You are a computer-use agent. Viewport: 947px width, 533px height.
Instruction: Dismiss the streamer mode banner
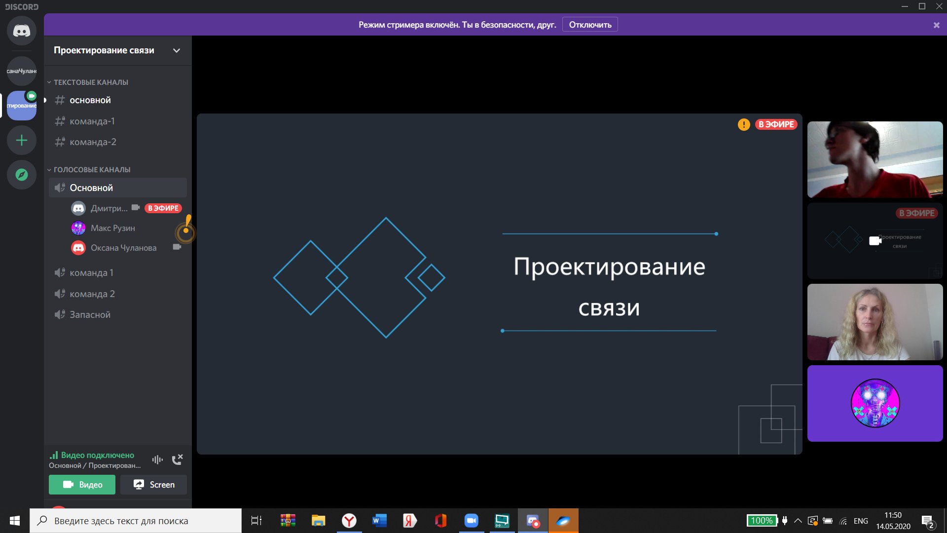936,25
